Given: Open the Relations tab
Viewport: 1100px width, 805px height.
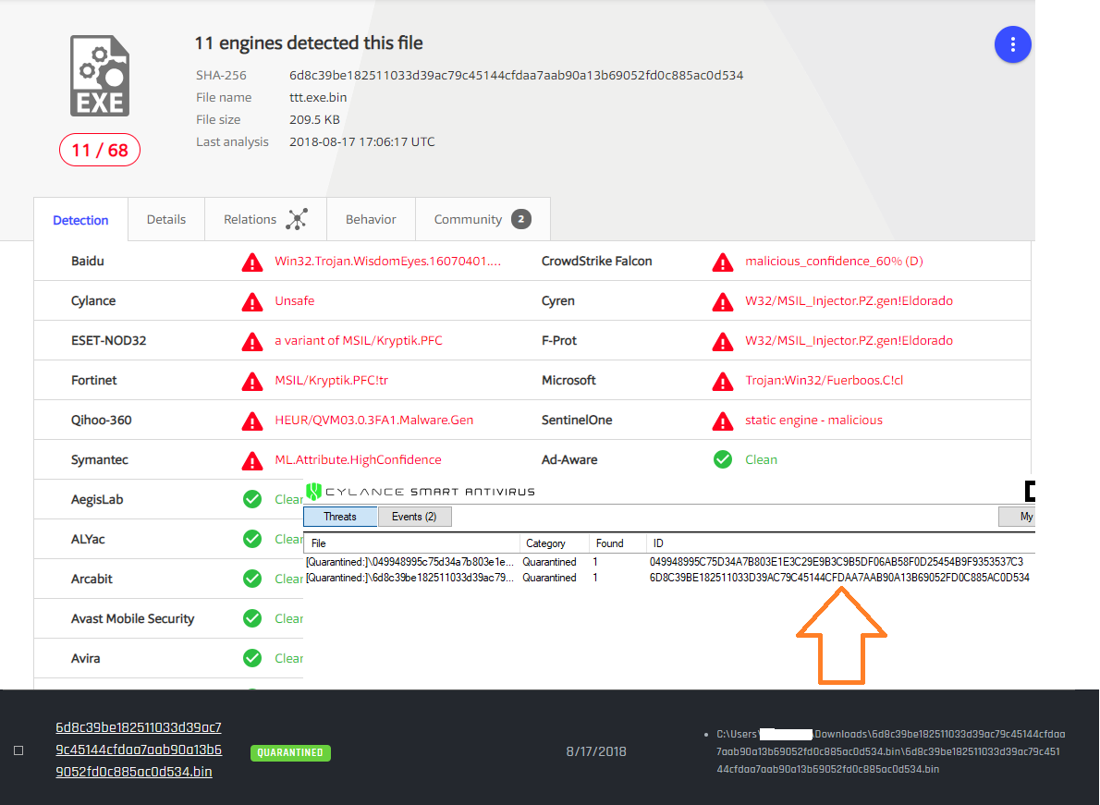Looking at the screenshot, I should (x=265, y=219).
